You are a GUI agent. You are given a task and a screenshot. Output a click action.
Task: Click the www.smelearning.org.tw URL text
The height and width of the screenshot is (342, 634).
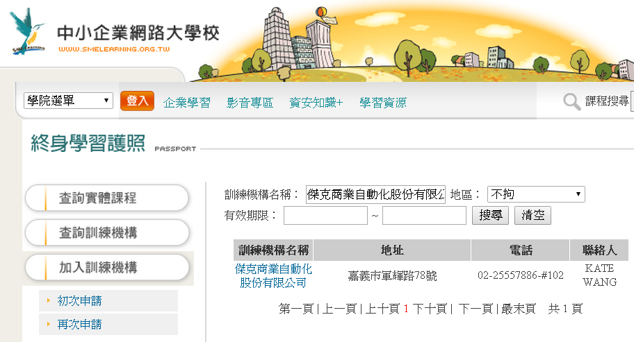tap(114, 49)
